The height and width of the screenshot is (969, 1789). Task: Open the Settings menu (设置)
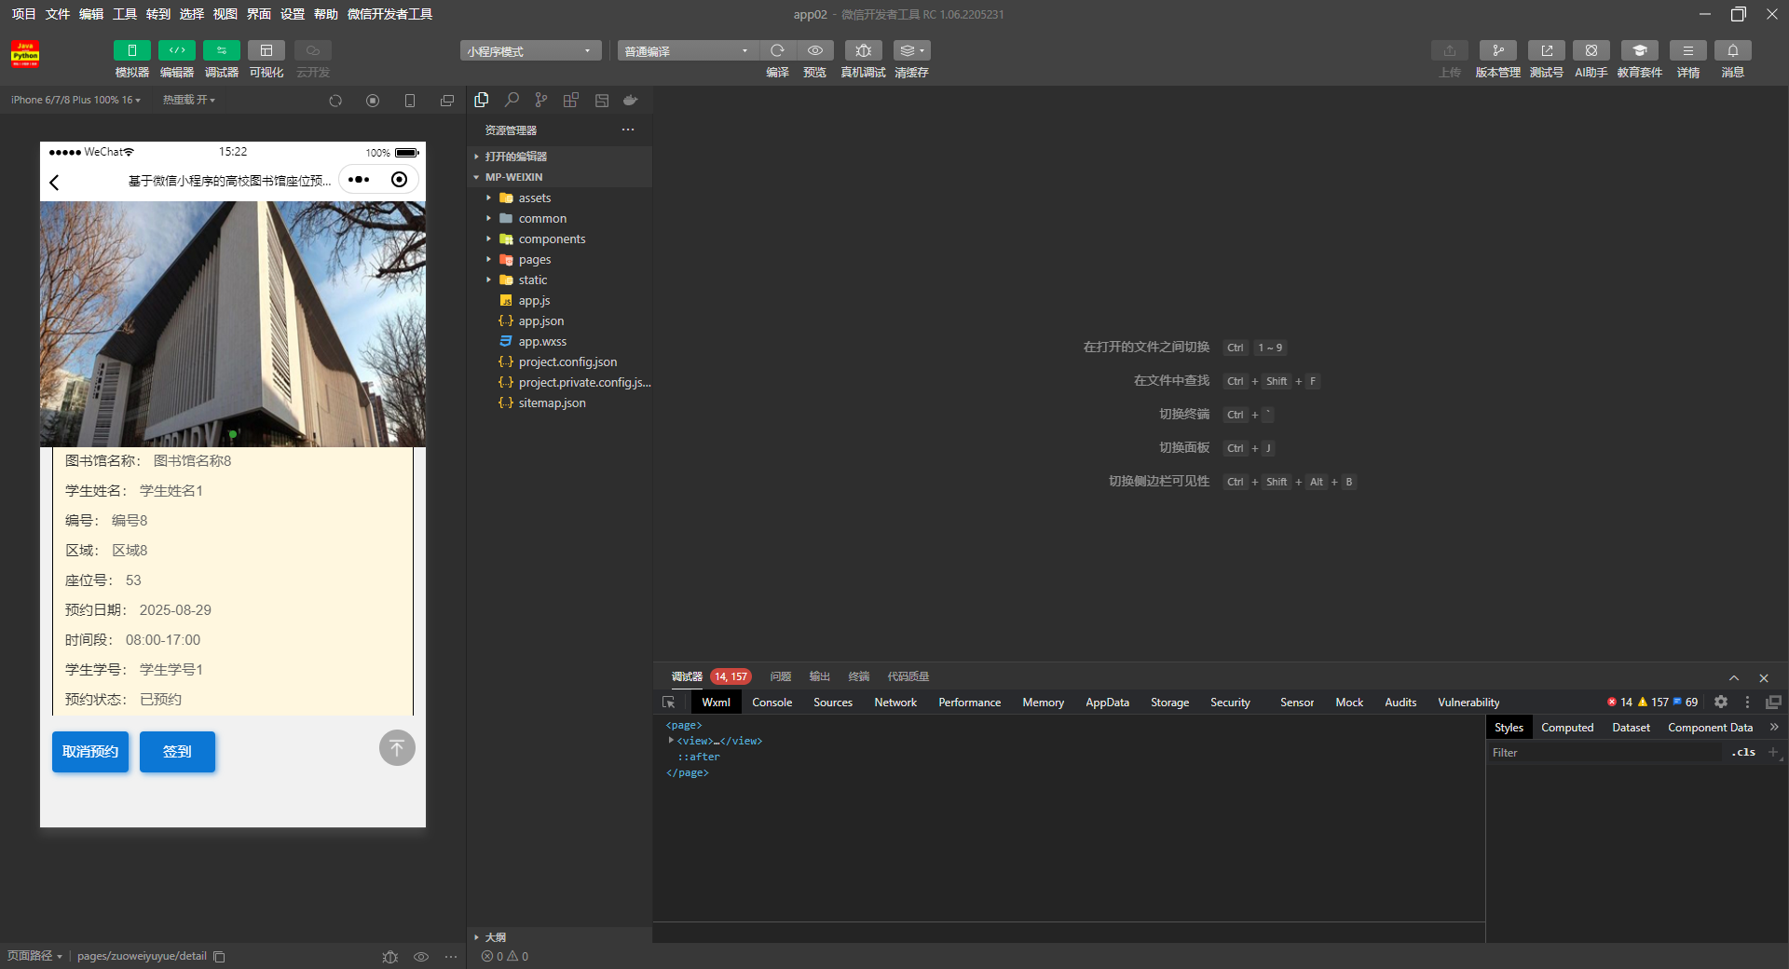click(x=293, y=14)
